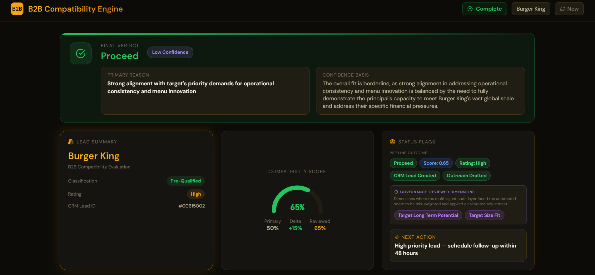Viewport: 595px width, 275px height.
Task: Select the Score: 0.65 flag
Action: 436,163
